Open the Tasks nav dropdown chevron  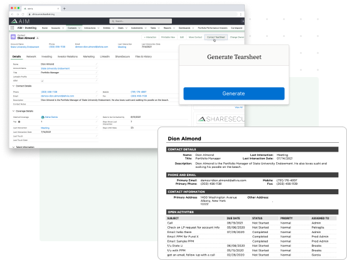159,28
